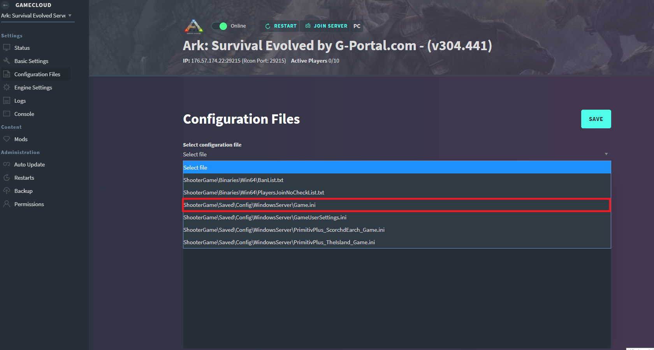Click the Configuration Files document icon
This screenshot has height=350, width=654.
(x=7, y=74)
